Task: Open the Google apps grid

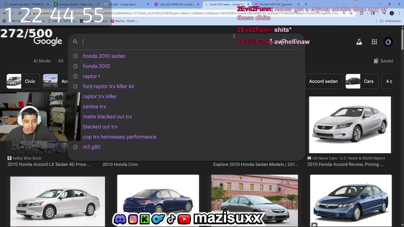Action: coord(374,42)
